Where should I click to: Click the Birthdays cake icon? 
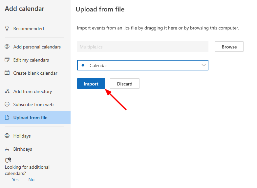[x=7, y=149]
